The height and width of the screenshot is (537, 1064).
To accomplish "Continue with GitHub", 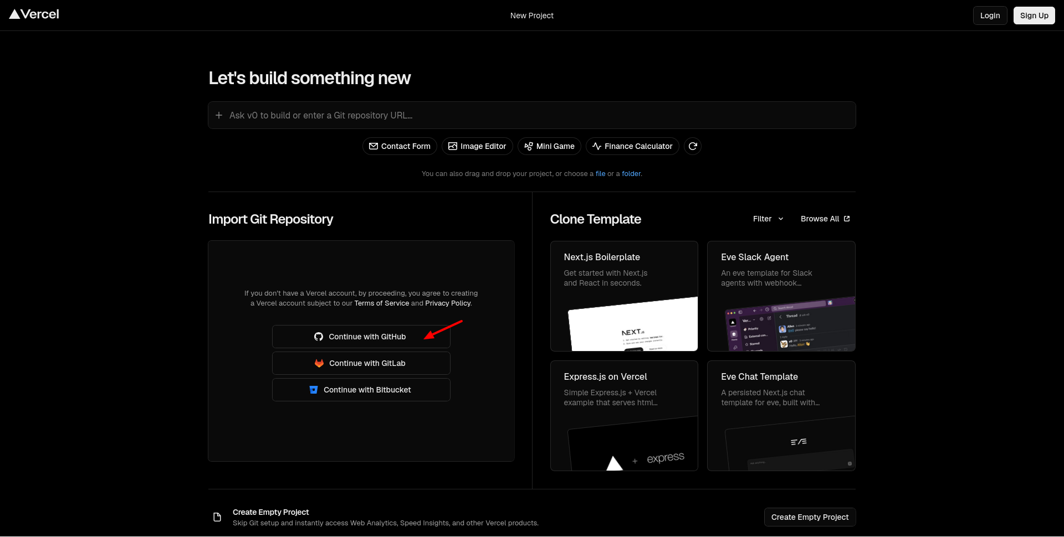I will pos(361,337).
